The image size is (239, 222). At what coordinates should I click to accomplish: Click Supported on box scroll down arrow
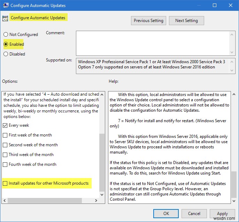[232, 71]
